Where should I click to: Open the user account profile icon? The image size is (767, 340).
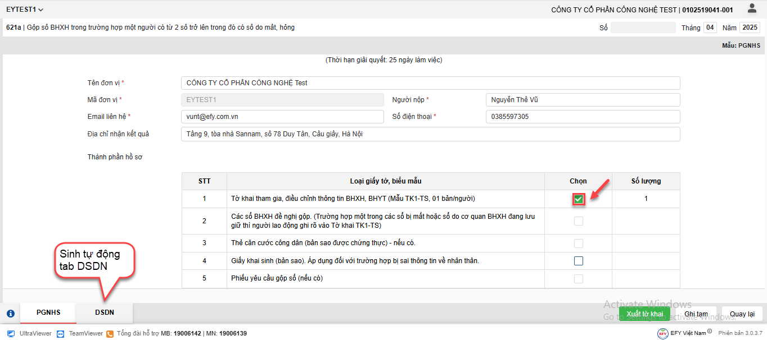[752, 8]
